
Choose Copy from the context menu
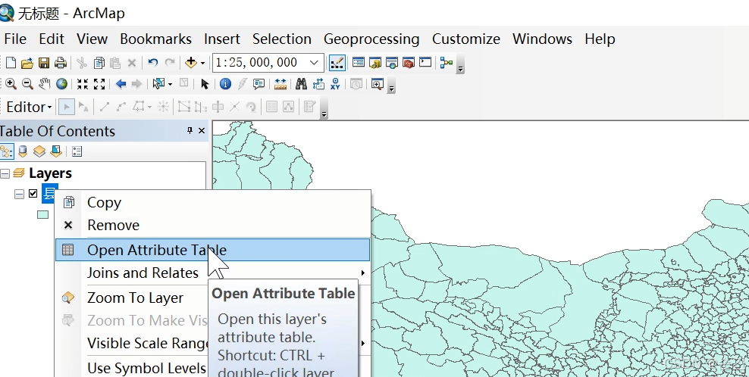pos(212,202)
